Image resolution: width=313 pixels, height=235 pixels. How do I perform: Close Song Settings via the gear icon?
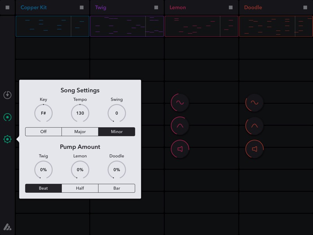coord(7,139)
